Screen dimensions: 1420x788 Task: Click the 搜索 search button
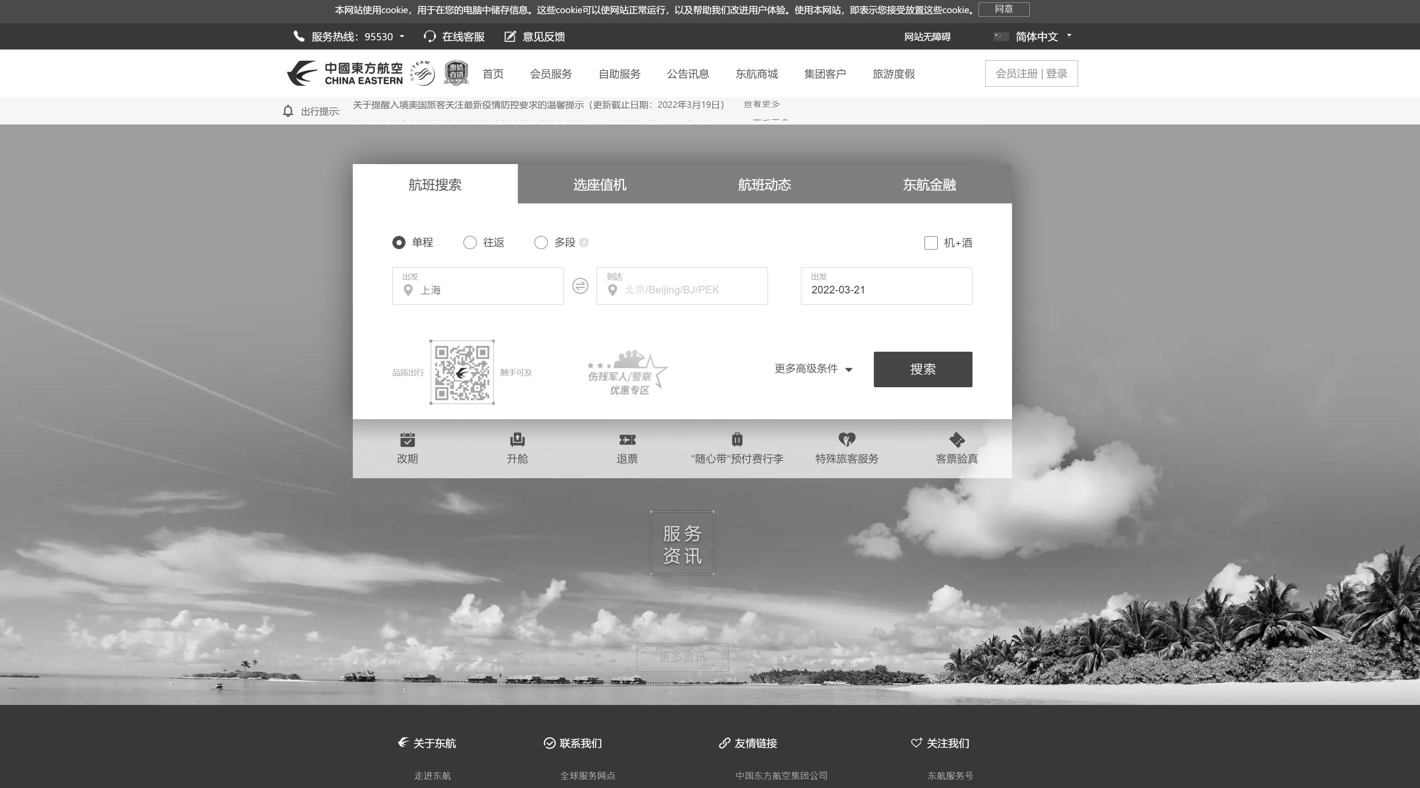[x=922, y=369]
